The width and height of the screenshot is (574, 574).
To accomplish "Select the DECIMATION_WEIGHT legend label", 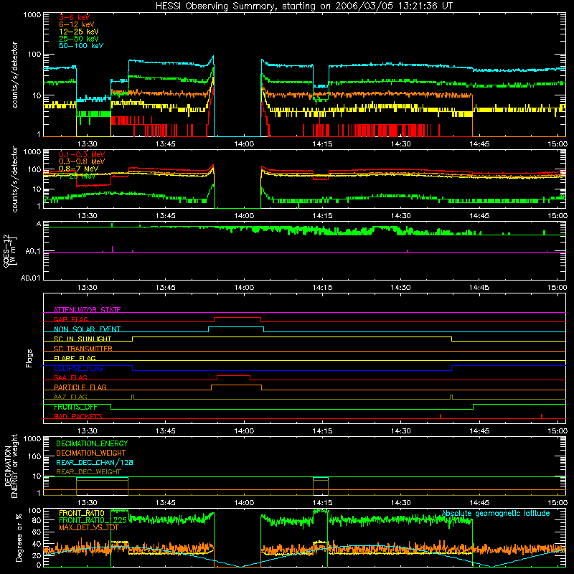I will click(91, 453).
